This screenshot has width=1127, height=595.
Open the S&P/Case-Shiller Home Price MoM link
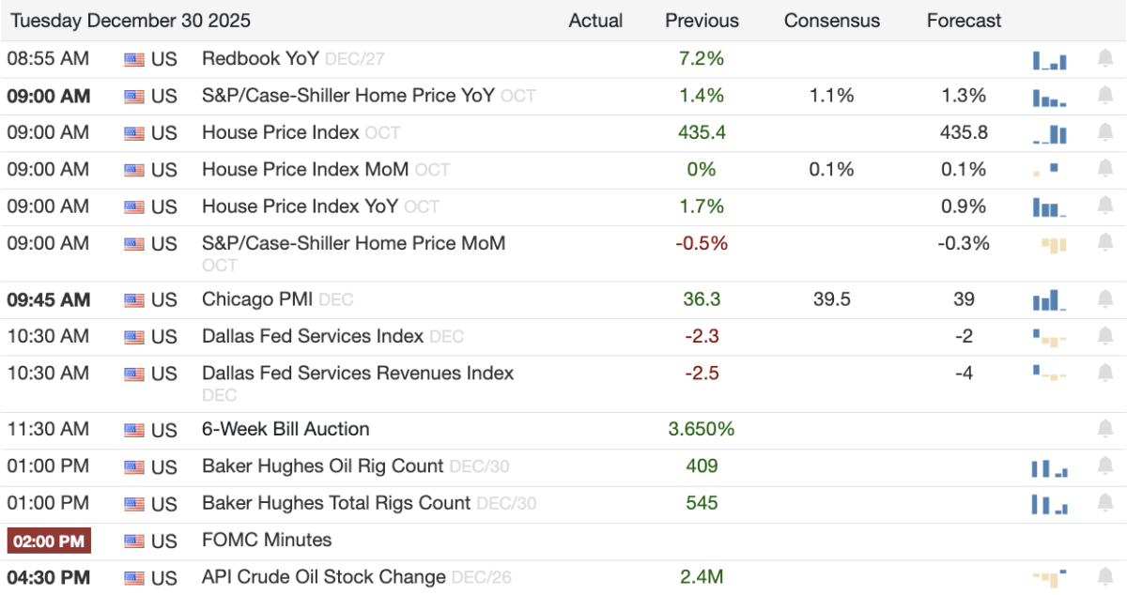tap(353, 244)
